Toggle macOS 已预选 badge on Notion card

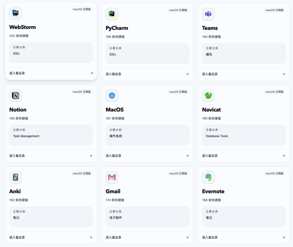(82, 91)
